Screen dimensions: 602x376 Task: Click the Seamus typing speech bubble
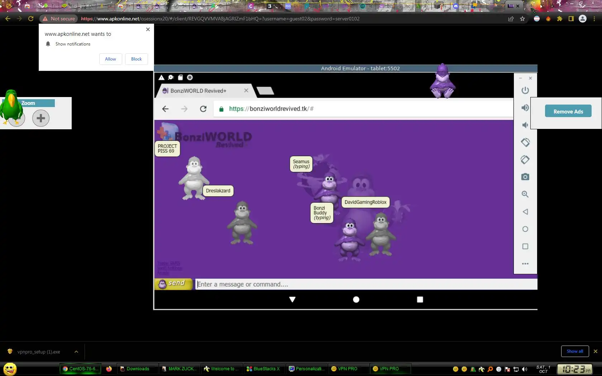click(301, 164)
